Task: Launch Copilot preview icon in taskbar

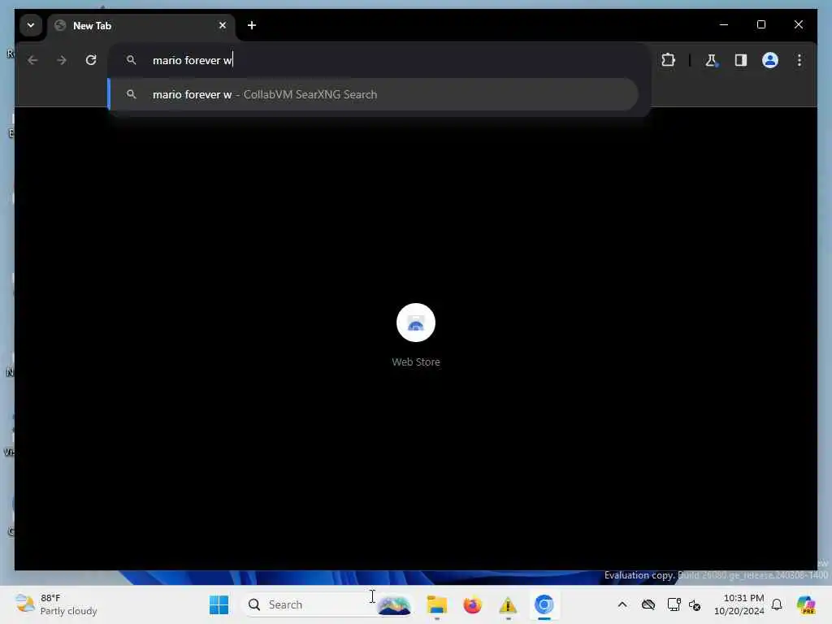Action: [806, 604]
